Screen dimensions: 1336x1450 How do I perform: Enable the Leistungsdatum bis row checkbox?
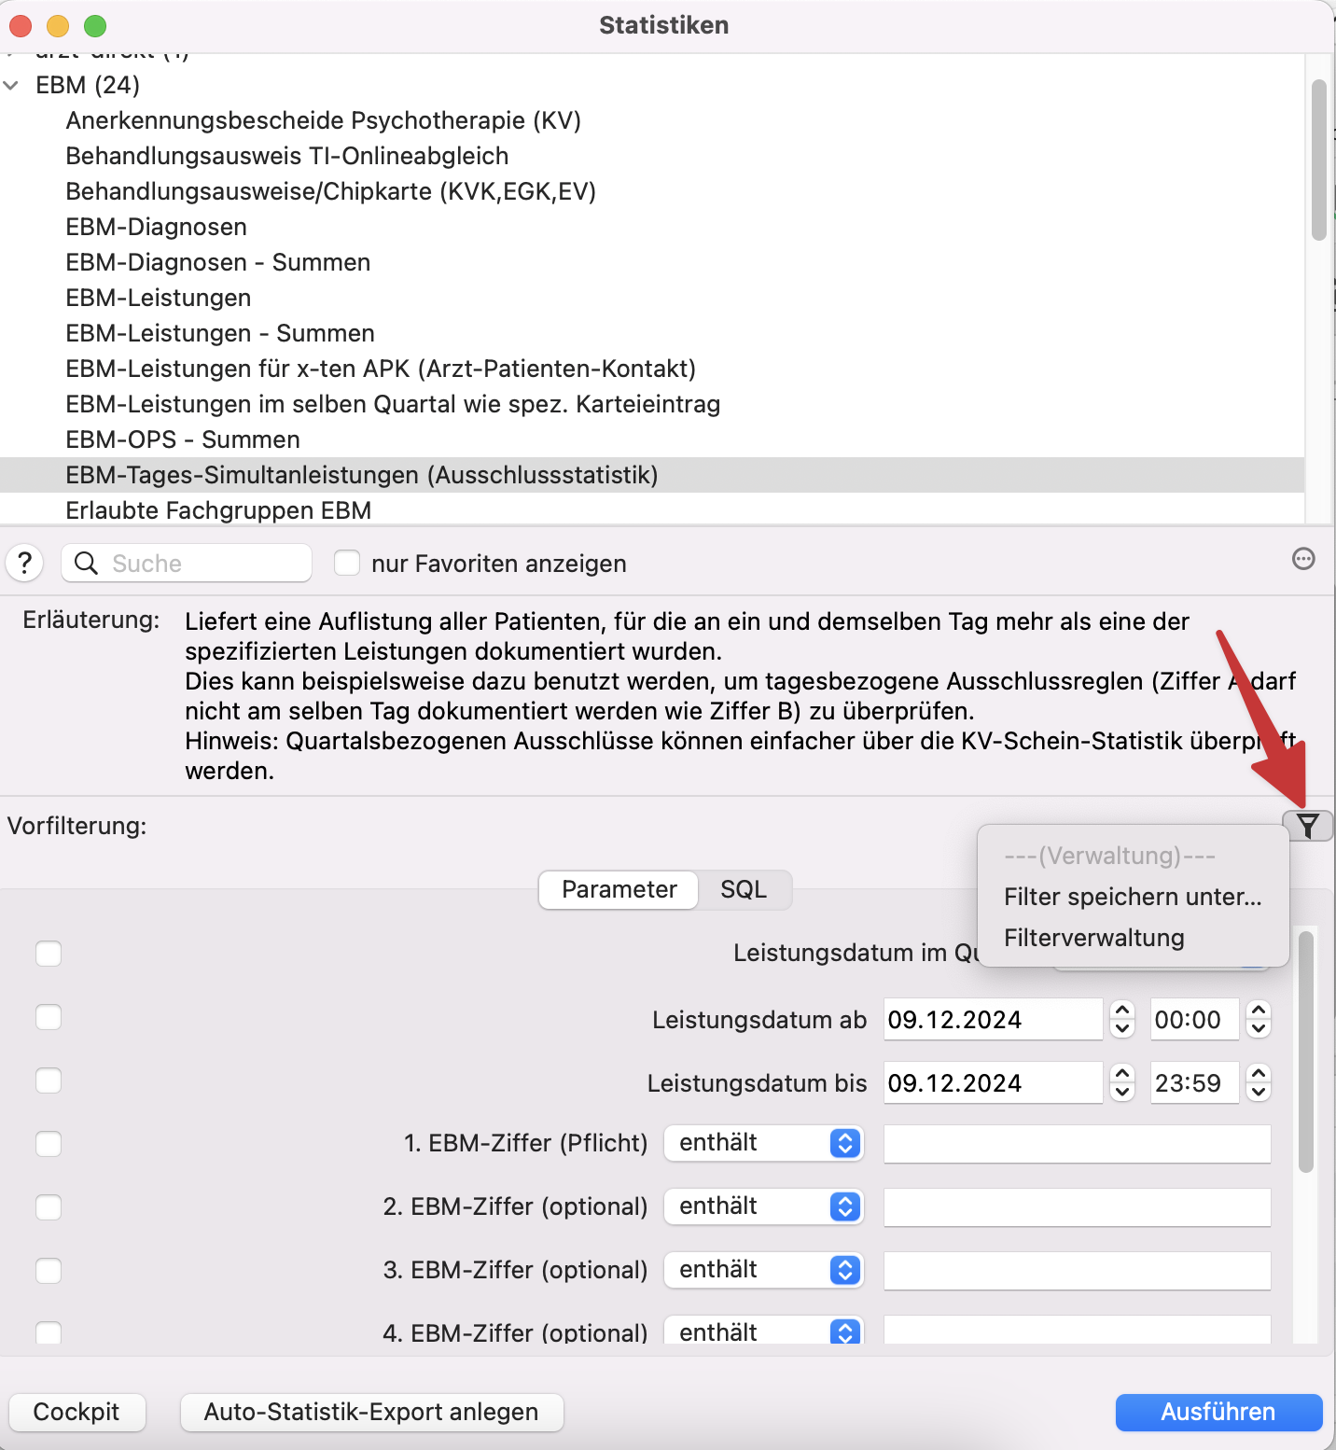point(49,1081)
